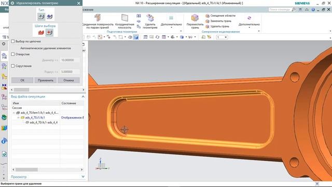Choose red body selection step icon

pyautogui.click(x=41, y=33)
